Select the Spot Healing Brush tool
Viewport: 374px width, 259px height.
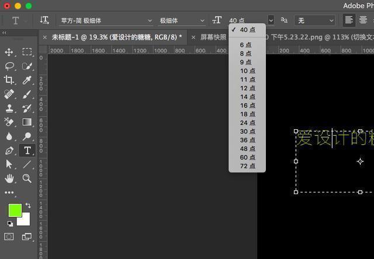tap(9, 94)
